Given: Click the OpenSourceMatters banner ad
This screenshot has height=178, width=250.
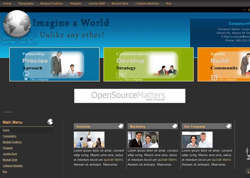Looking at the screenshot, I should 130,96.
